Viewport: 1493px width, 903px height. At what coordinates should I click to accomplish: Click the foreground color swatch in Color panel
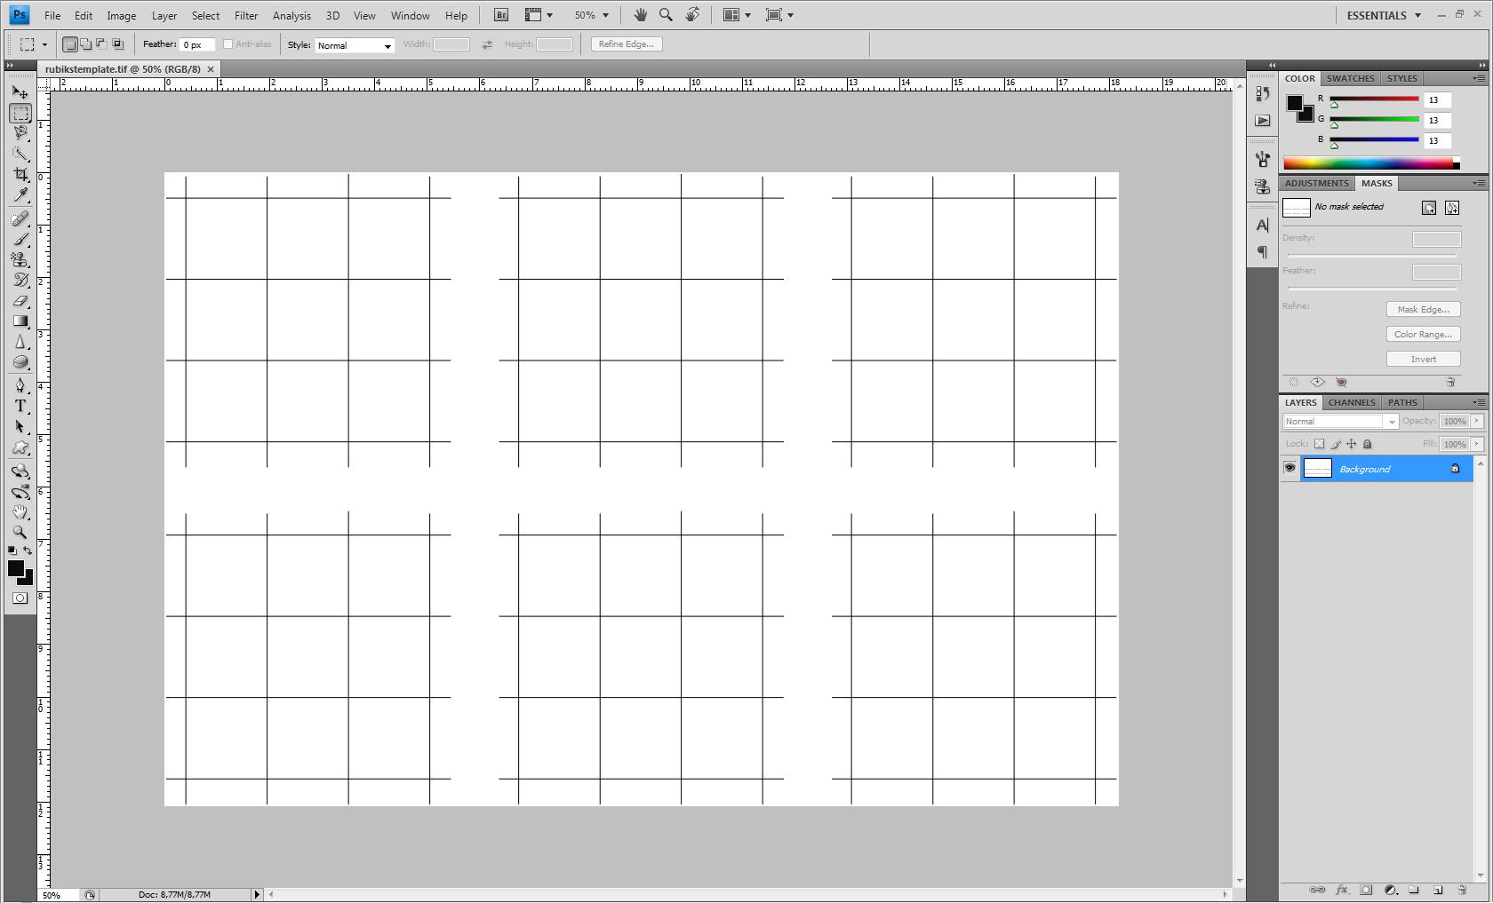tap(1295, 103)
